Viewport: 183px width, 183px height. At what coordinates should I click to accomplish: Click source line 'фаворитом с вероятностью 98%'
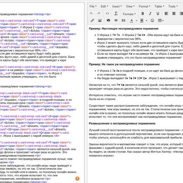point(21,50)
